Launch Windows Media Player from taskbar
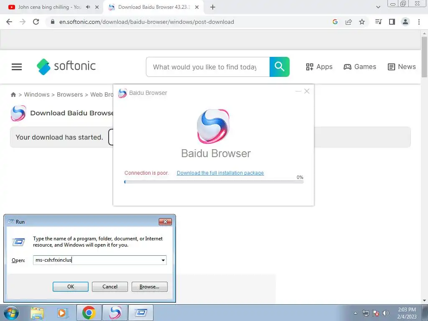This screenshot has height=321, width=428. [x=62, y=313]
